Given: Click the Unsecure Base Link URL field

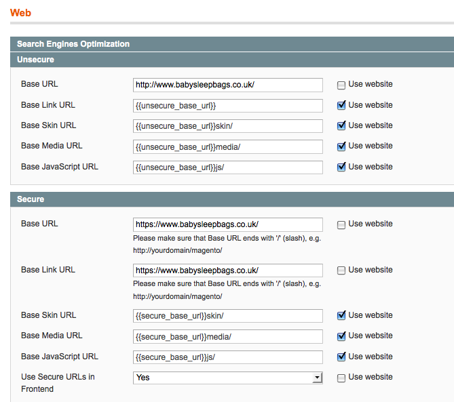Looking at the screenshot, I should point(228,106).
